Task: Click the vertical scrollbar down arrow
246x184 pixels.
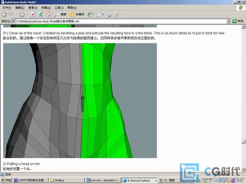Action: coord(243,169)
